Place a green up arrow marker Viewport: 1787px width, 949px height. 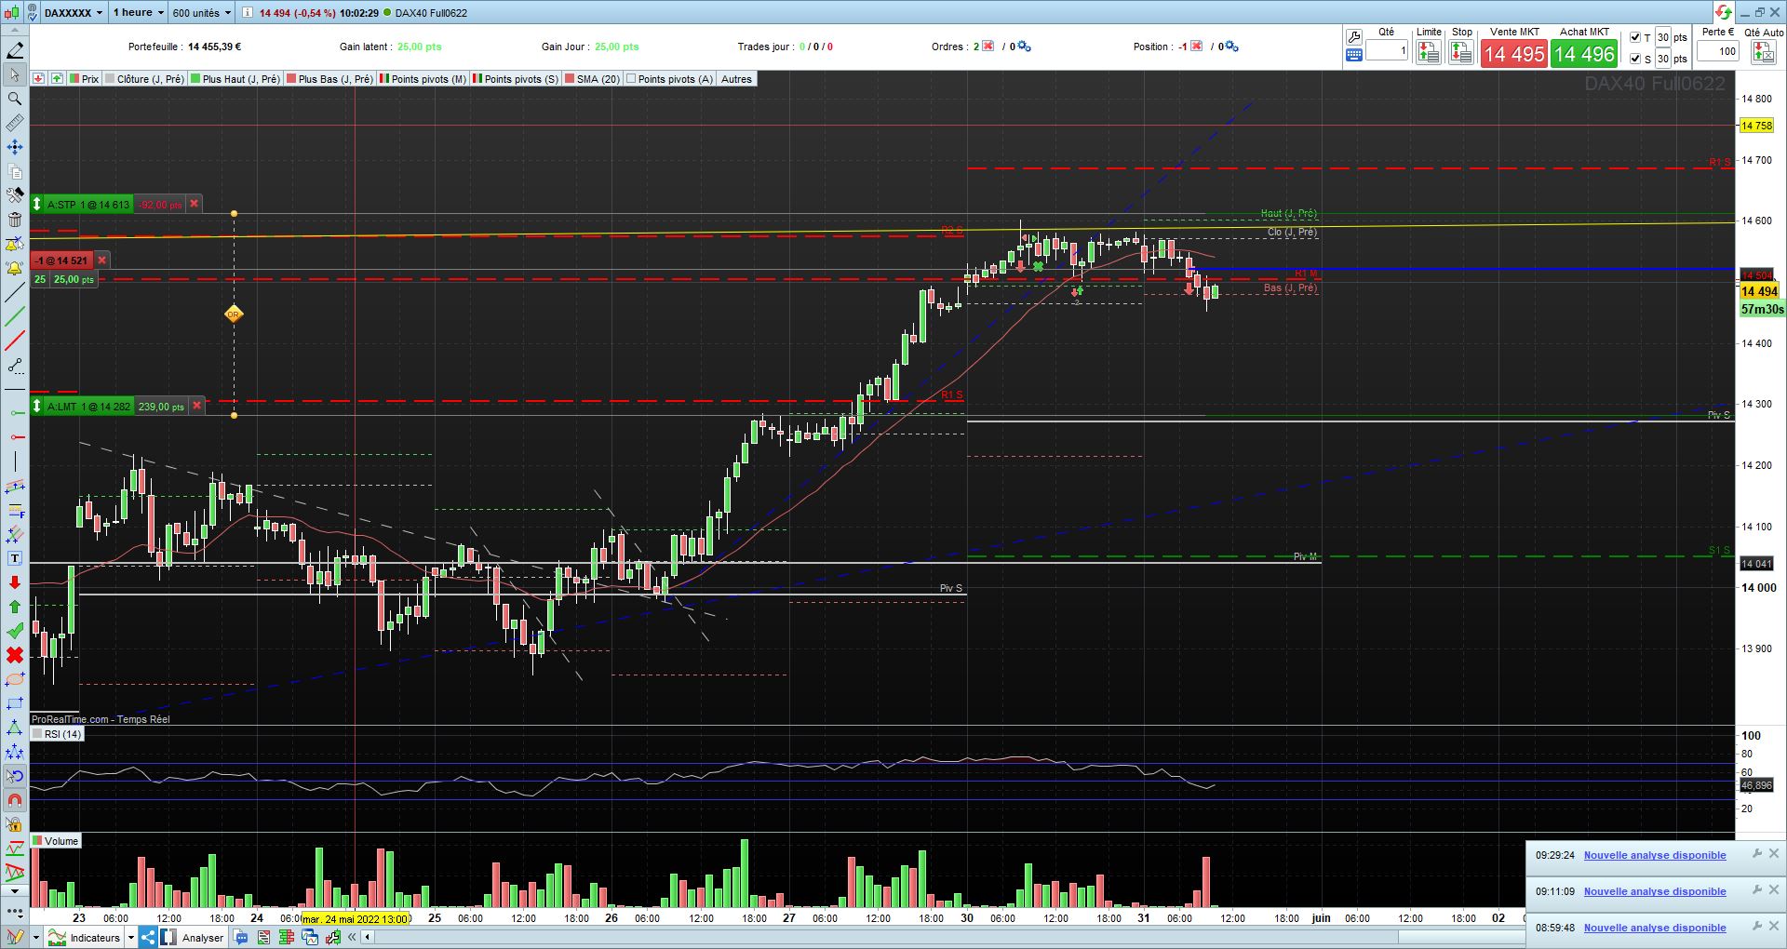(15, 607)
